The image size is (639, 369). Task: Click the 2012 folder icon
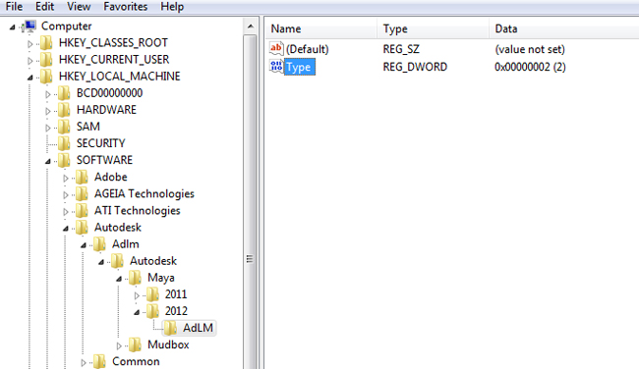(x=152, y=311)
